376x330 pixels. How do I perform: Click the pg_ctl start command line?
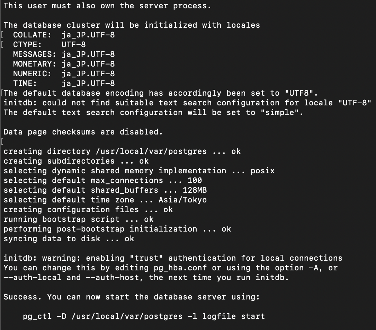coord(144,316)
